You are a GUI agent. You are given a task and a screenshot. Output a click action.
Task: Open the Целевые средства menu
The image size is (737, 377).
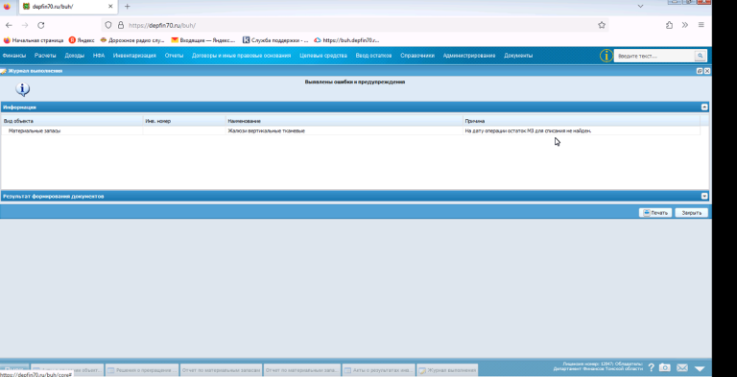[x=323, y=56]
